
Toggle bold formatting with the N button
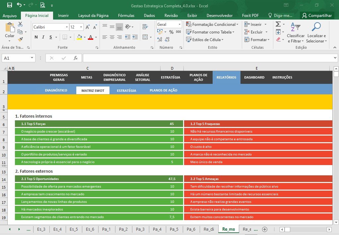click(36, 37)
